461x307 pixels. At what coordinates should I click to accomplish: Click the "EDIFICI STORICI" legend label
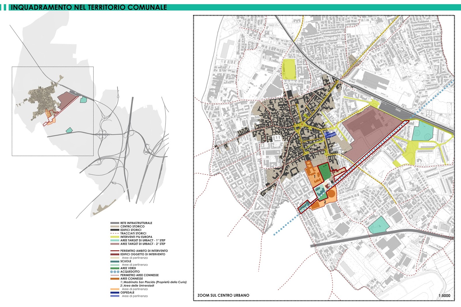pyautogui.click(x=131, y=230)
